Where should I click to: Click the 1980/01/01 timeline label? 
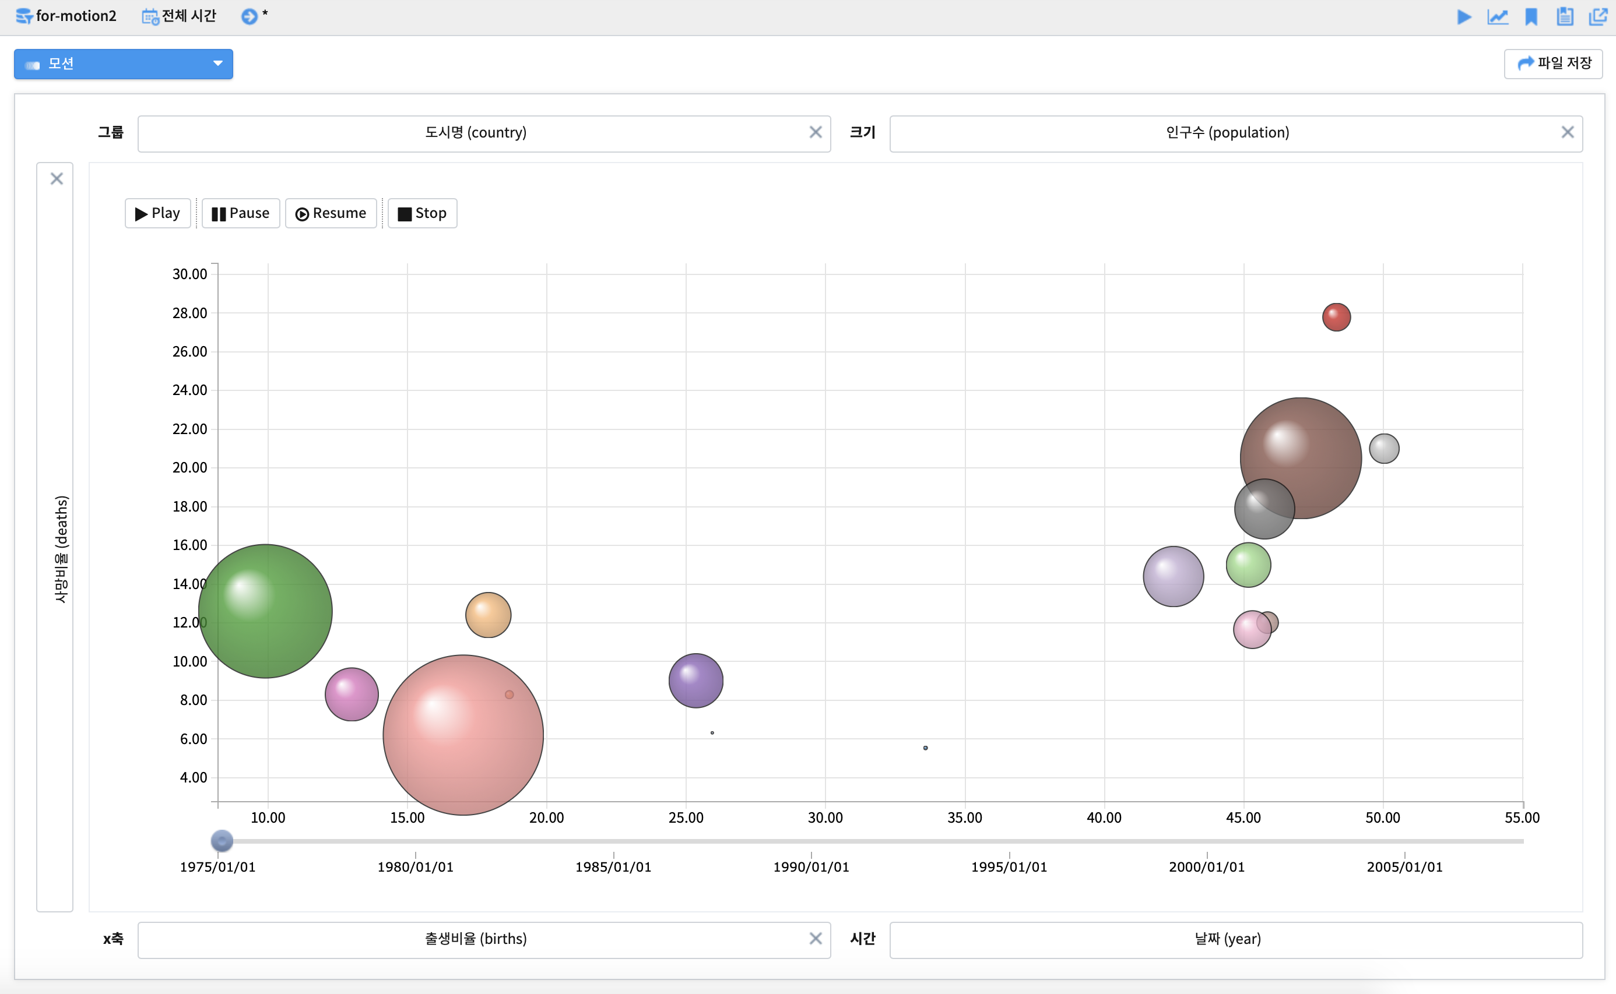tap(415, 866)
